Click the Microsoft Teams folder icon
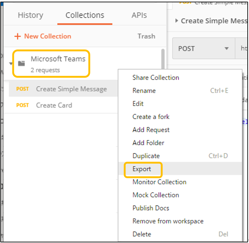 pos(21,63)
